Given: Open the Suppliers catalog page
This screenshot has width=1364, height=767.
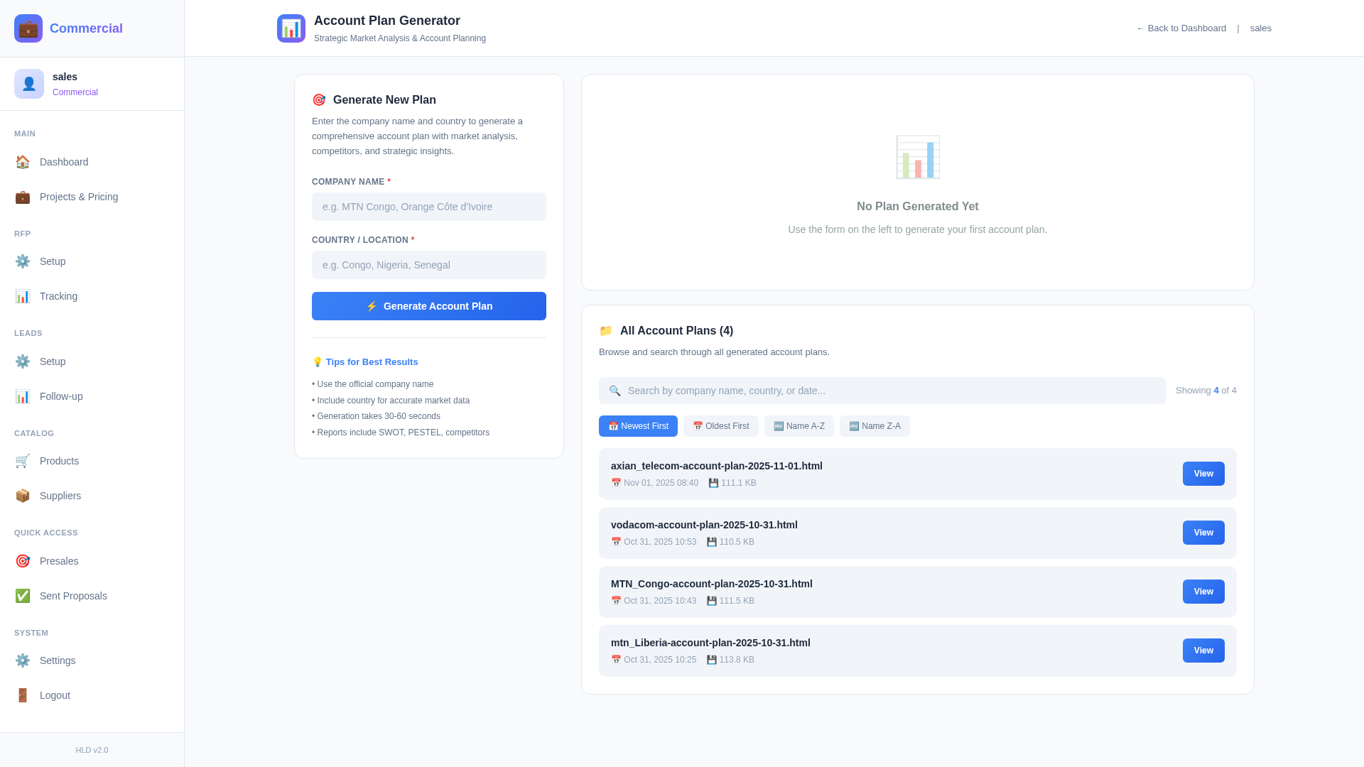Looking at the screenshot, I should point(92,496).
